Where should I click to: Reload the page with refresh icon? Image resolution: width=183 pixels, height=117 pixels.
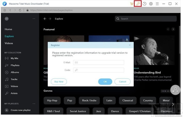20,10
